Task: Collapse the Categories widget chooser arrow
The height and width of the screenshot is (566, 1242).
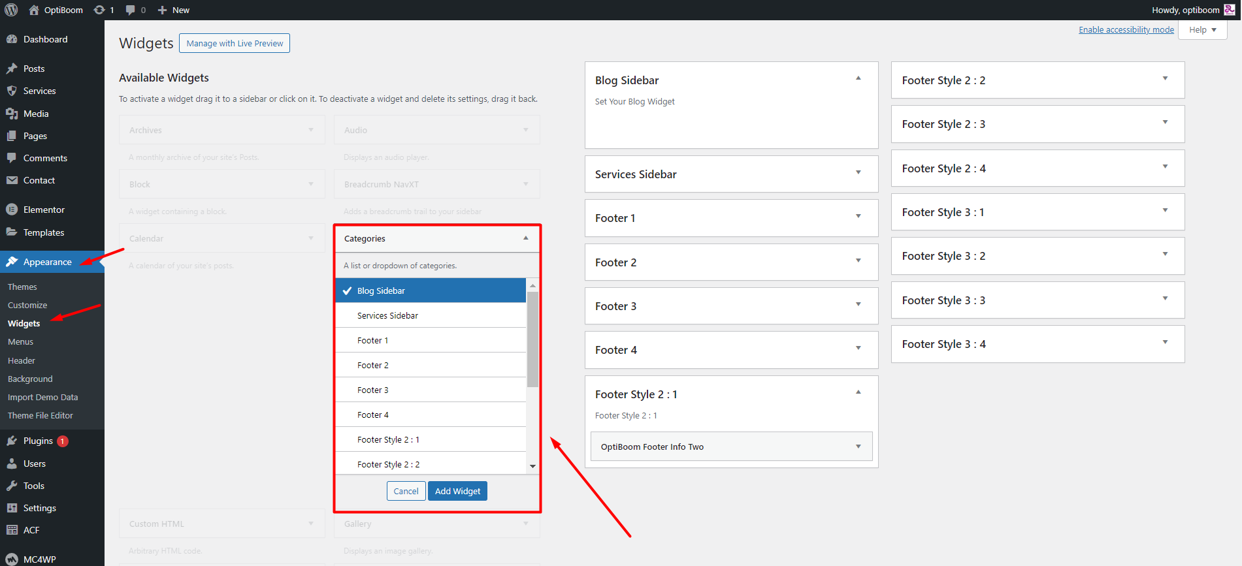Action: click(x=525, y=238)
